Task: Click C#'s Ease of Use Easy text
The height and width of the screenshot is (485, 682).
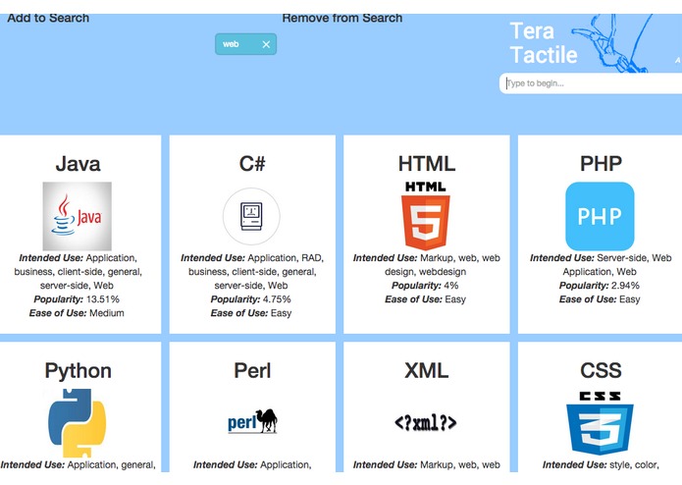Action: 251,313
